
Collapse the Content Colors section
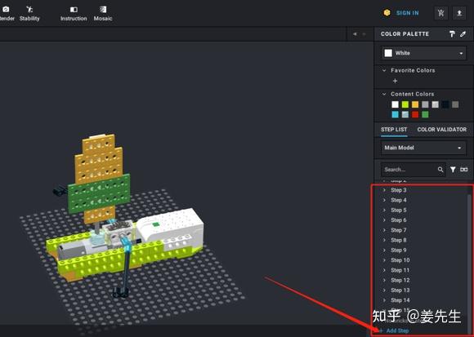pyautogui.click(x=384, y=94)
